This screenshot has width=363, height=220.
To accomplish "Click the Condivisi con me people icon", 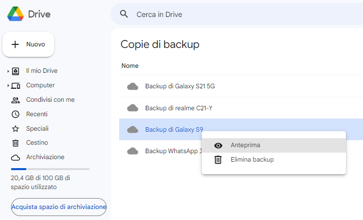I will 16,100.
